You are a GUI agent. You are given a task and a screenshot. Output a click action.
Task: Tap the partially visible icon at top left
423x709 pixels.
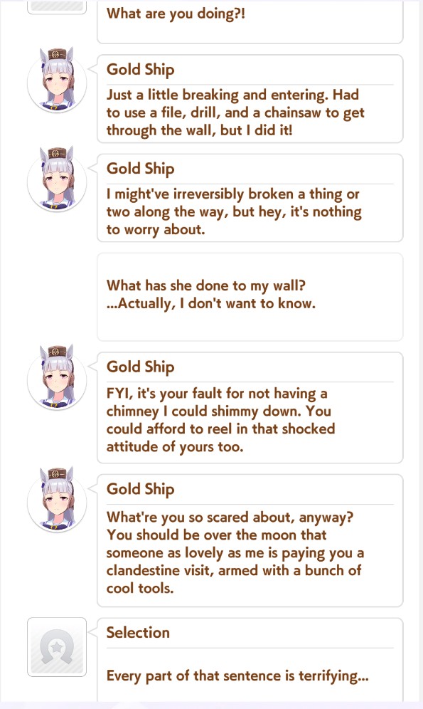point(57,7)
